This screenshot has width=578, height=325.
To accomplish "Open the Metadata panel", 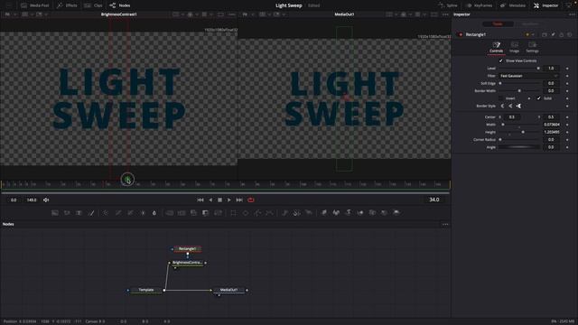I will (x=513, y=5).
